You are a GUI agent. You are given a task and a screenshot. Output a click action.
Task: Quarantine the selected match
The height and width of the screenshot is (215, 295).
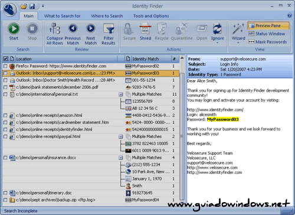point(182,32)
